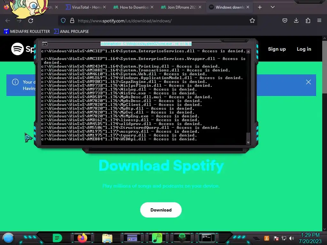Open the purple card app in taskbar
Screen dimensions: 327x245
pyautogui.click(x=132, y=238)
